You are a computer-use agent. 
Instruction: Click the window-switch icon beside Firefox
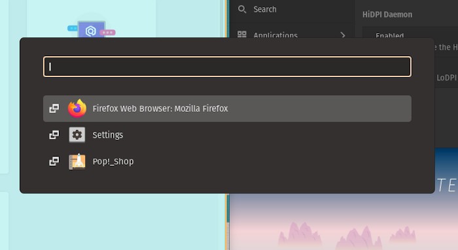click(x=54, y=108)
